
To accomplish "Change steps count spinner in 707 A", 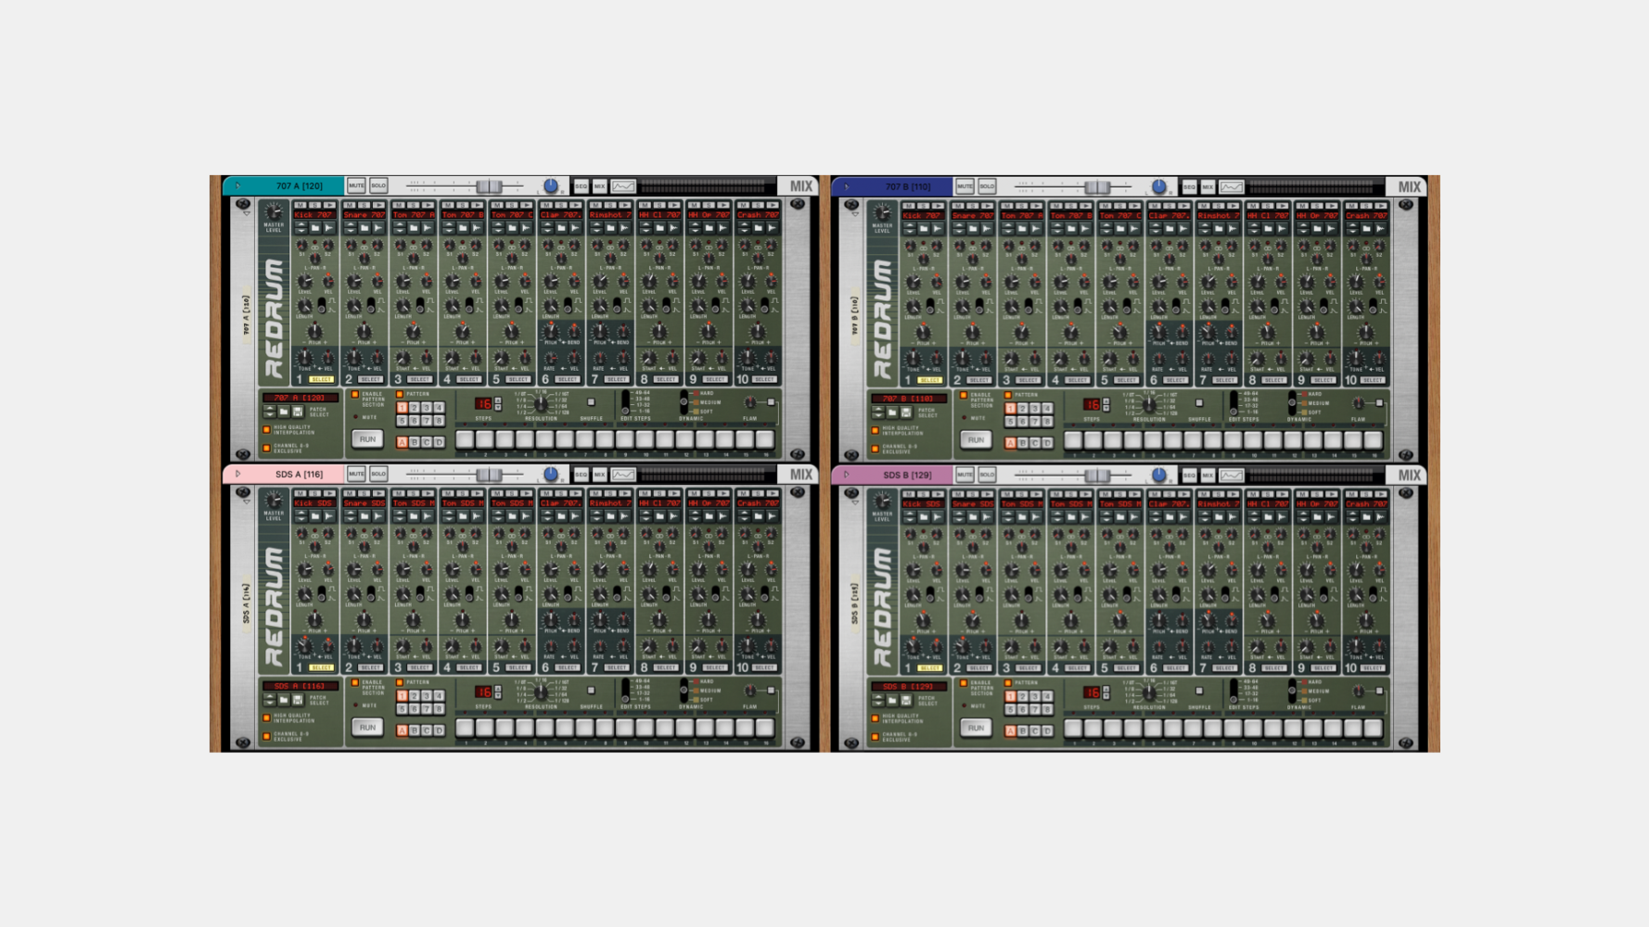I will (x=498, y=404).
